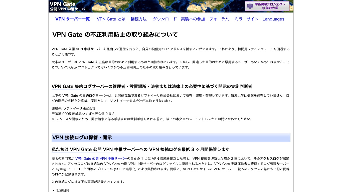Click the 連絡先: ソフトイーサ株式会社 line
The height and width of the screenshot is (192, 342).
[74, 108]
